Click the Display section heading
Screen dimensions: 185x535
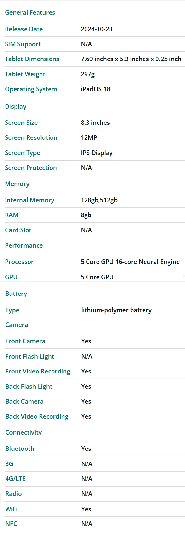(16, 106)
